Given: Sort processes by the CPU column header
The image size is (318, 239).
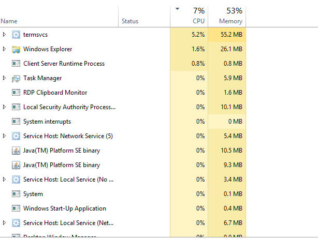Looking at the screenshot, I should tap(198, 21).
